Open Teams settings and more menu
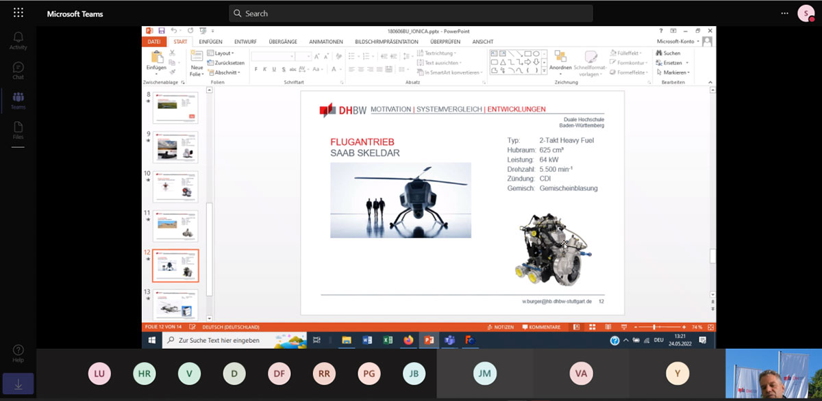822x401 pixels. point(785,13)
